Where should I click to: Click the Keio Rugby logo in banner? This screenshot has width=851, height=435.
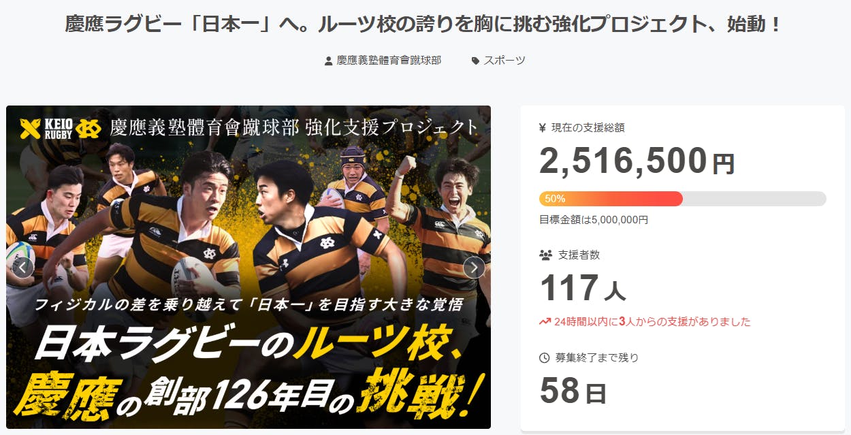(61, 128)
